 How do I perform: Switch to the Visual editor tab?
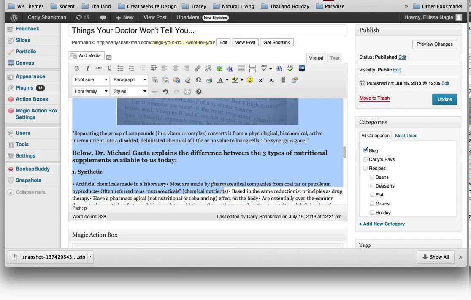click(x=316, y=58)
